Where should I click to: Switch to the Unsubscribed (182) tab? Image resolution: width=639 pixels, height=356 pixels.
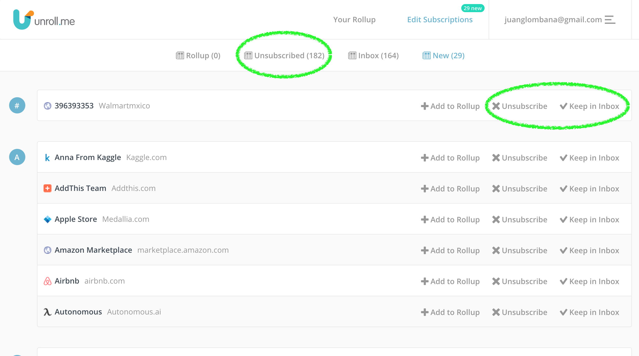[x=284, y=55]
